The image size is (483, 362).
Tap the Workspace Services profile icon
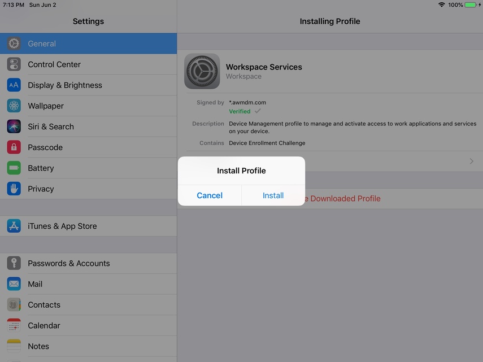pyautogui.click(x=202, y=71)
